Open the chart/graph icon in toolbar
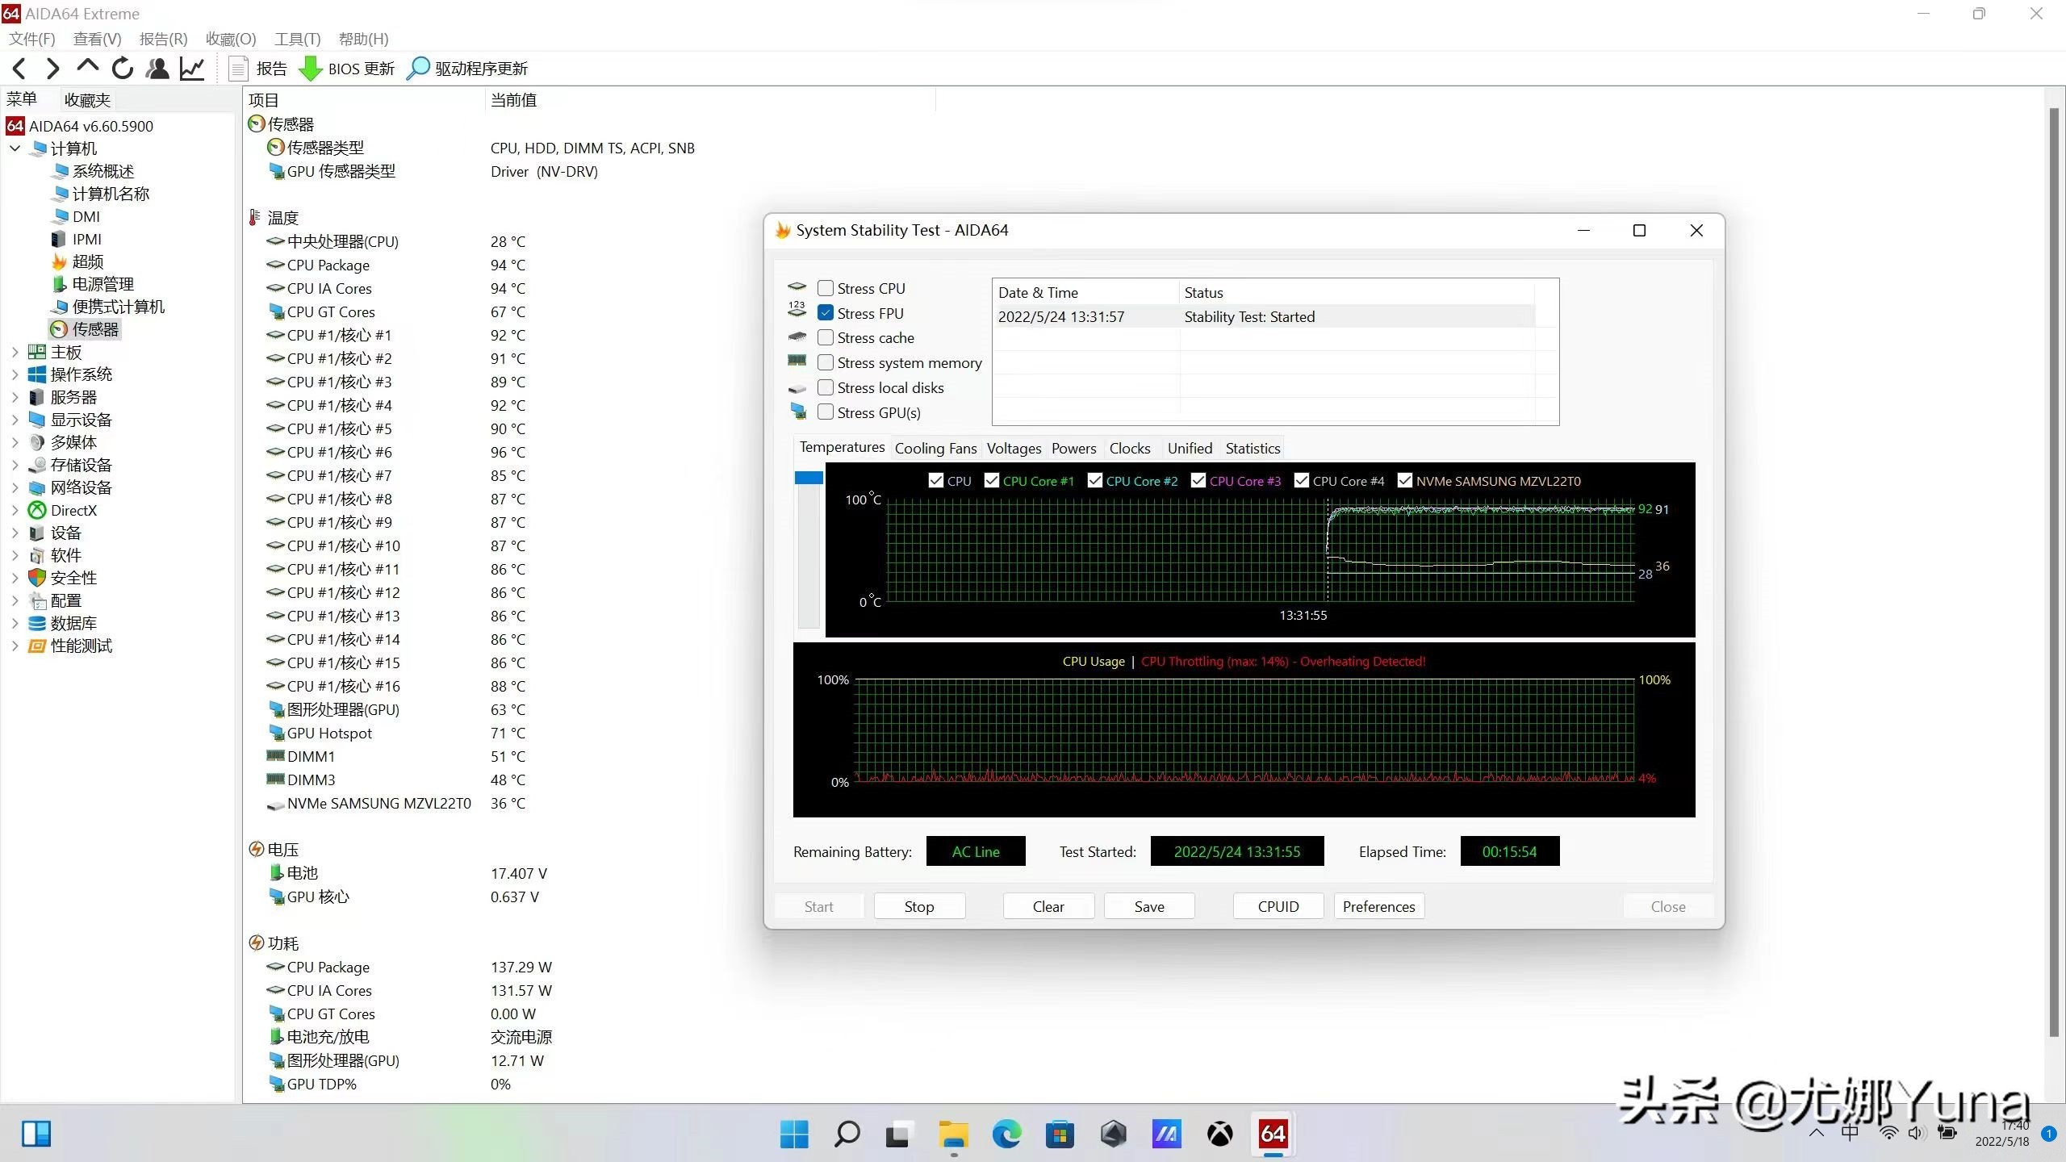This screenshot has width=2066, height=1162. pyautogui.click(x=192, y=68)
